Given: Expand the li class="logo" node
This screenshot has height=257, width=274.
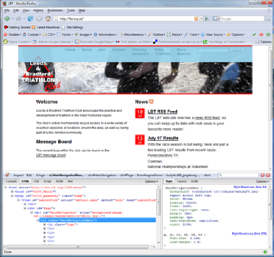Looking at the screenshot, I should [44, 224].
